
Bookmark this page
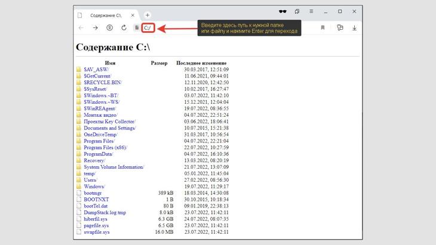point(323,28)
